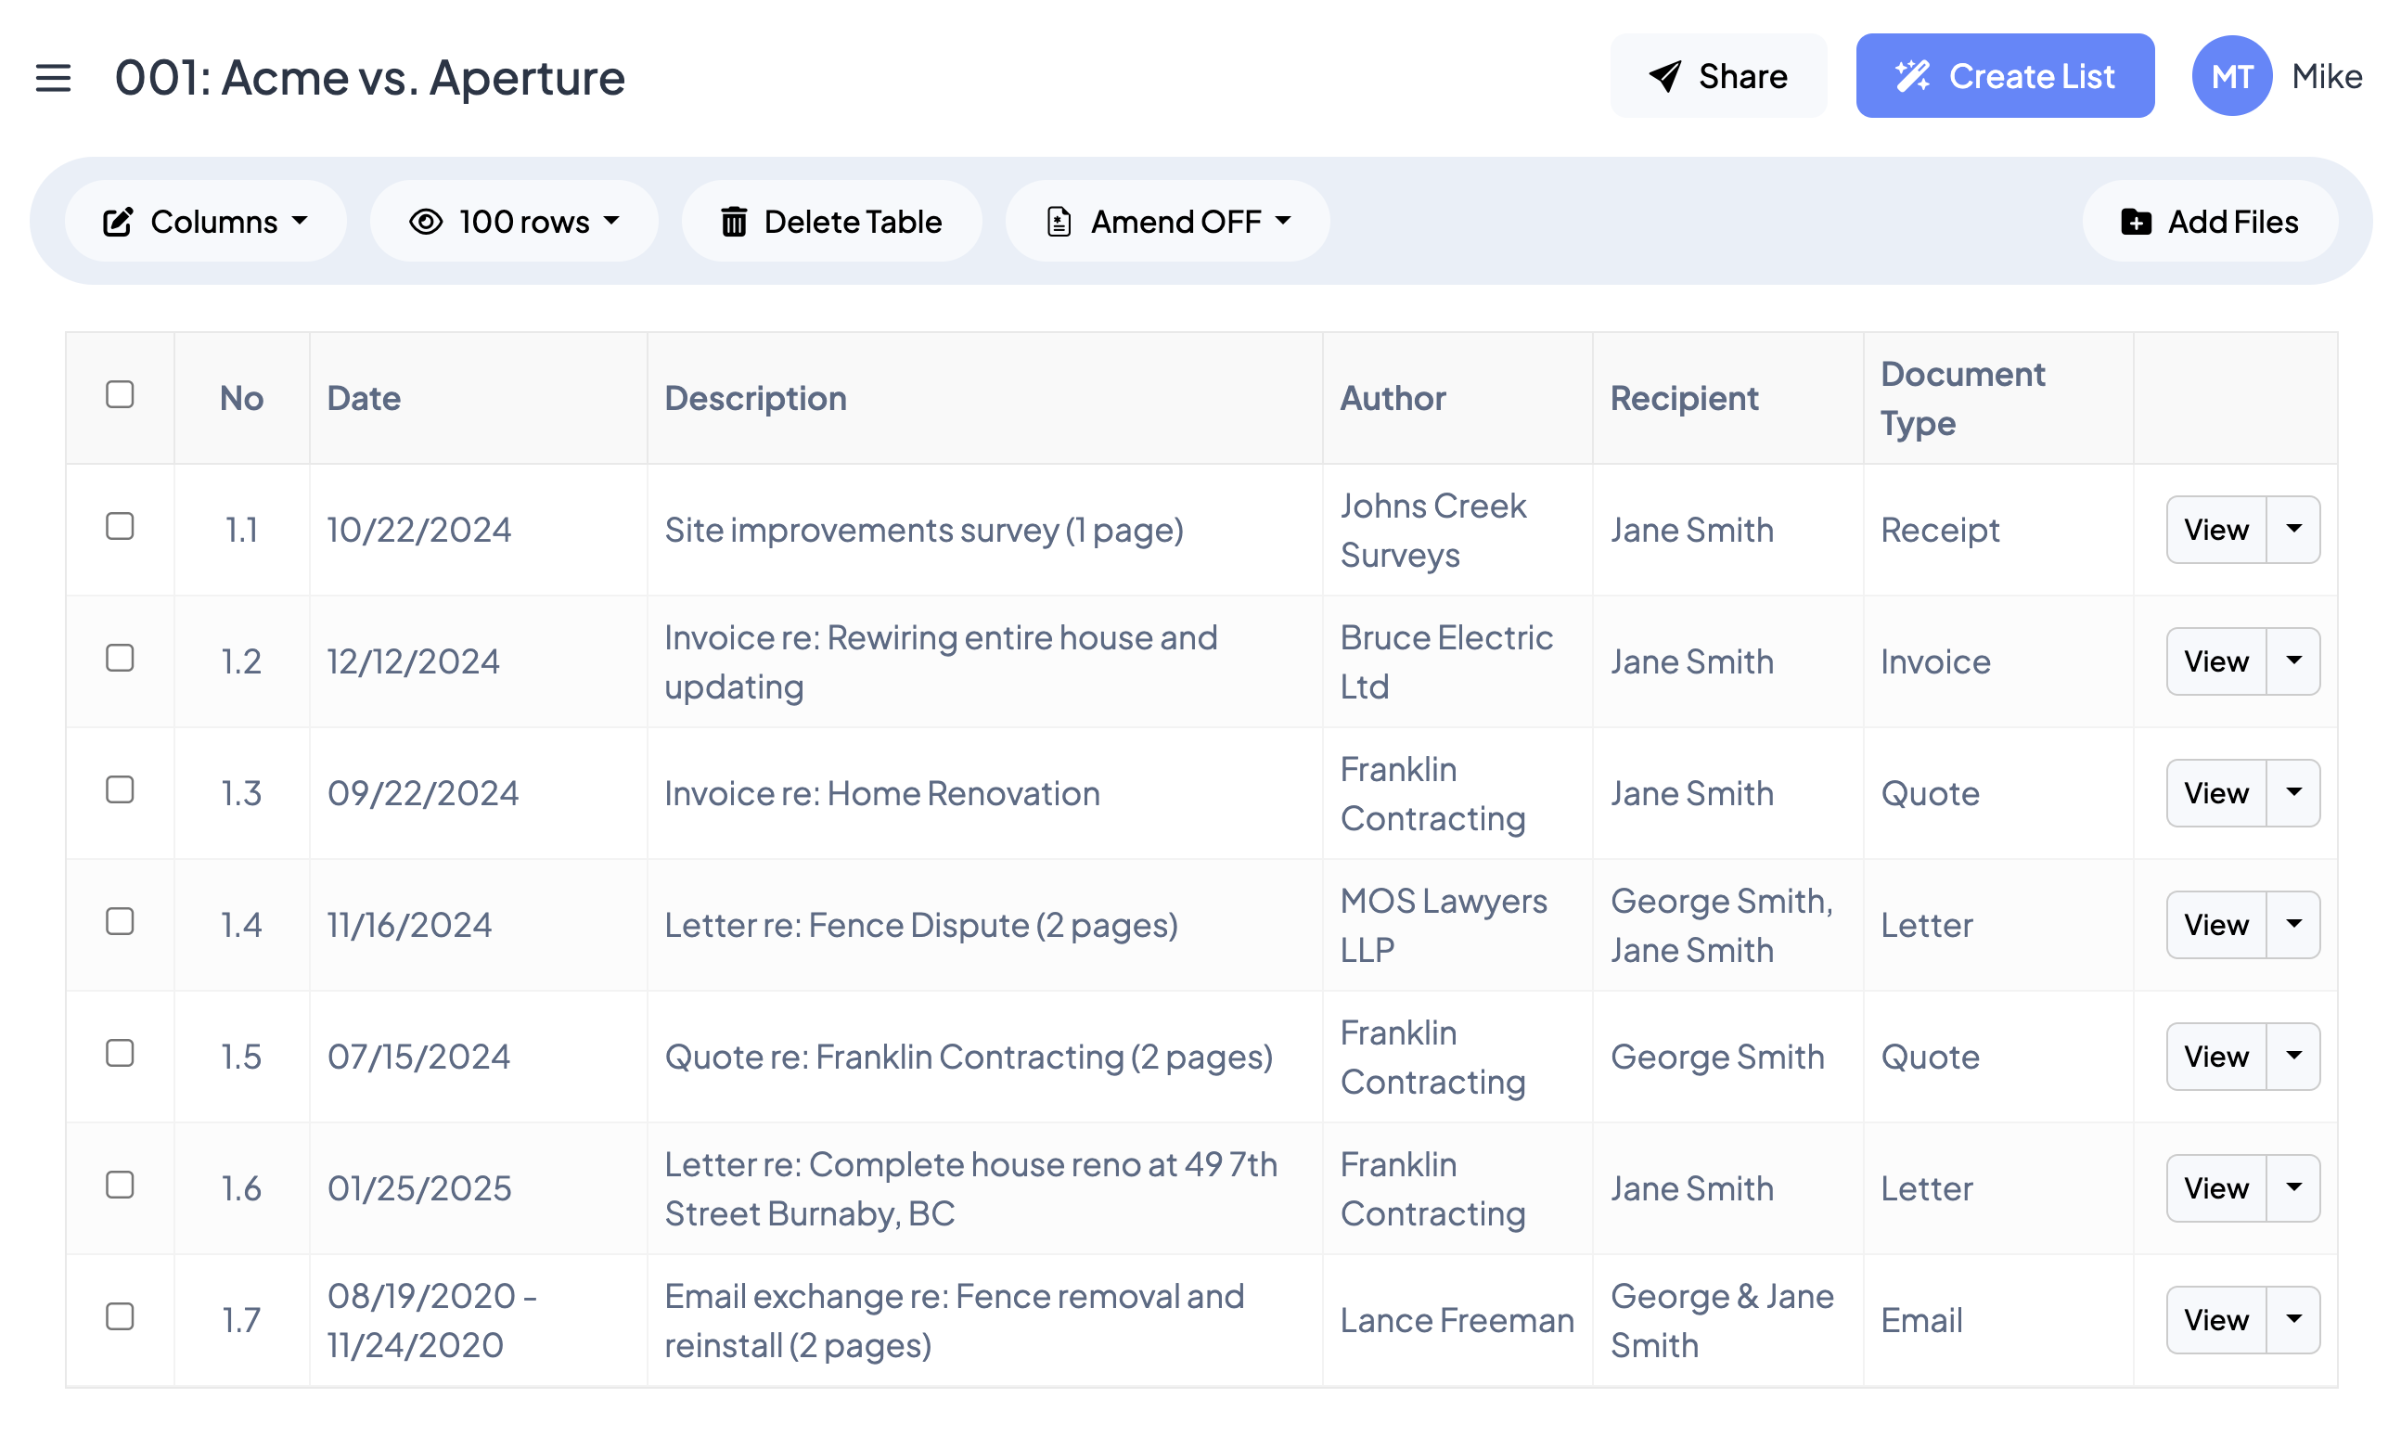Tick the checkbox for row 1.7
2401x1449 pixels.
tap(120, 1316)
